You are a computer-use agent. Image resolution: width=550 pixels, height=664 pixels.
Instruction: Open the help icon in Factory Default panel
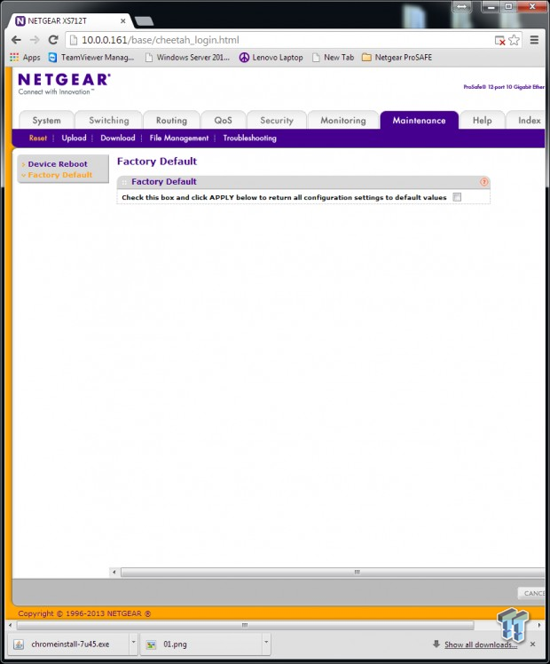point(484,182)
